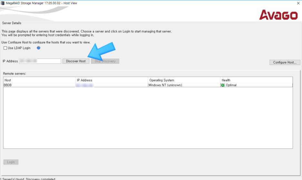Sort servers by the Host column header
This screenshot has height=180, width=302.
coord(39,80)
